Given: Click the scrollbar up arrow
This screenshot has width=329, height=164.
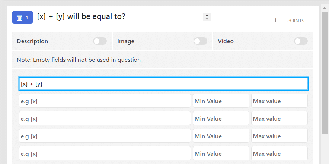Looking at the screenshot, I should tap(325, 8).
